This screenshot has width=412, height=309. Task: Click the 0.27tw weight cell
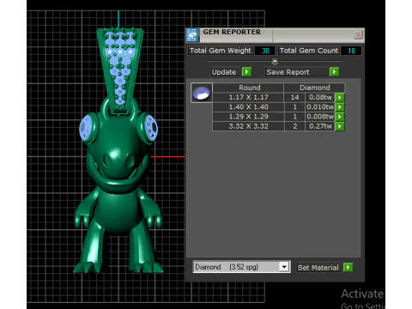pos(320,126)
